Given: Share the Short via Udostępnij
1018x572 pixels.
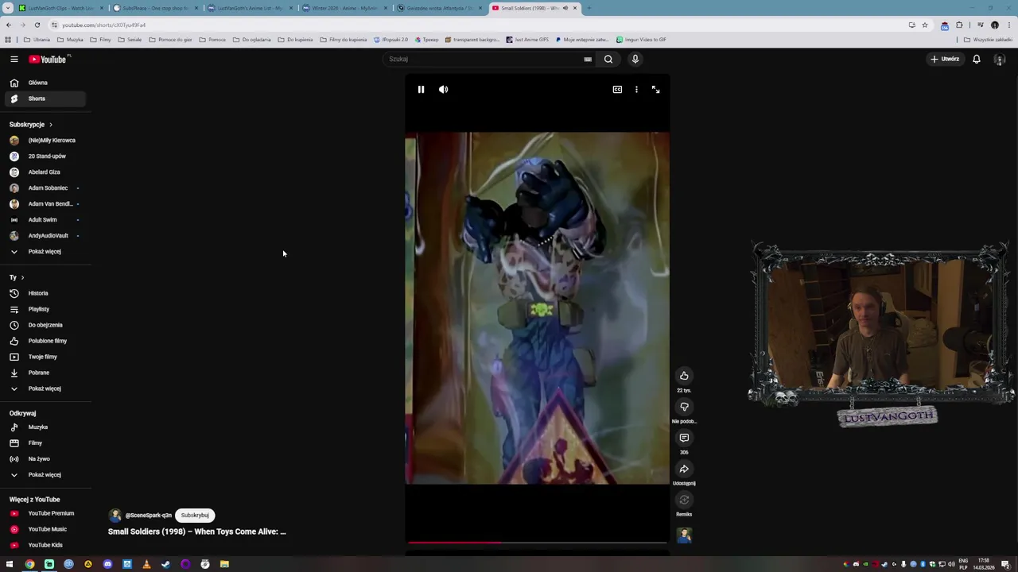Looking at the screenshot, I should [684, 469].
